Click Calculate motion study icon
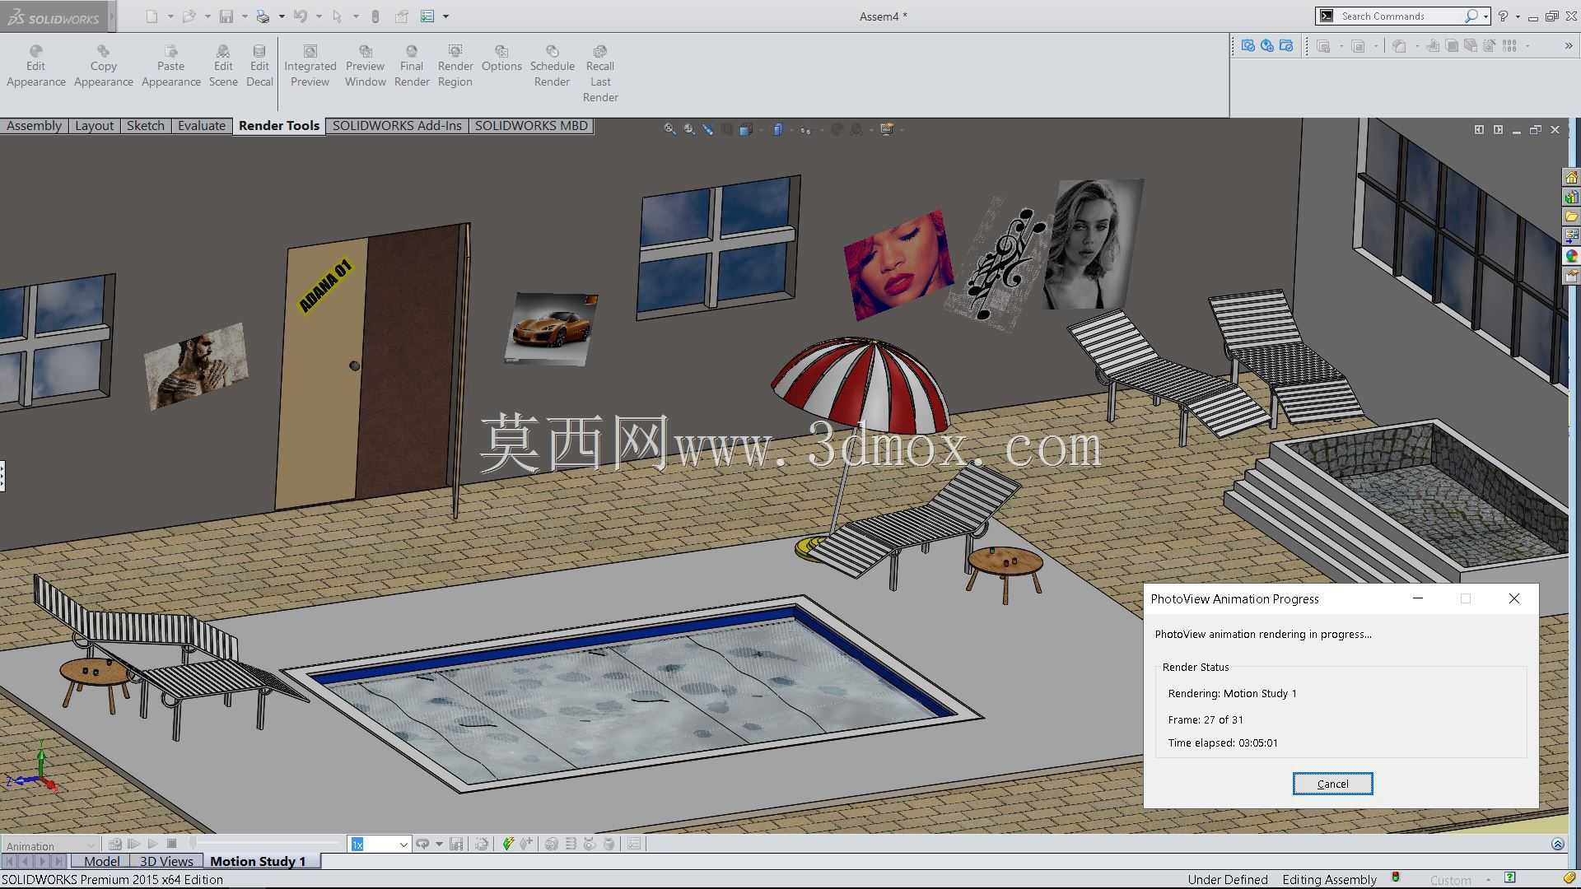Image resolution: width=1581 pixels, height=889 pixels. click(x=115, y=844)
